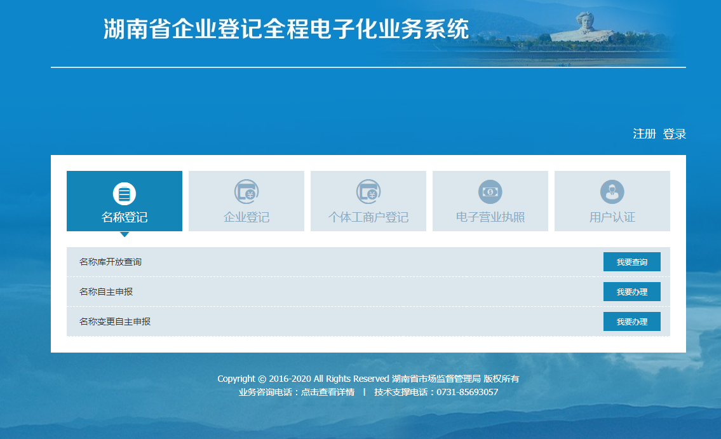Click the 名称登记 document icon
This screenshot has height=439, width=721.
pos(124,194)
